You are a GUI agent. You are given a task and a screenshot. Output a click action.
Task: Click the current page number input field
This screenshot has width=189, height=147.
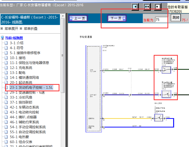(161, 20)
